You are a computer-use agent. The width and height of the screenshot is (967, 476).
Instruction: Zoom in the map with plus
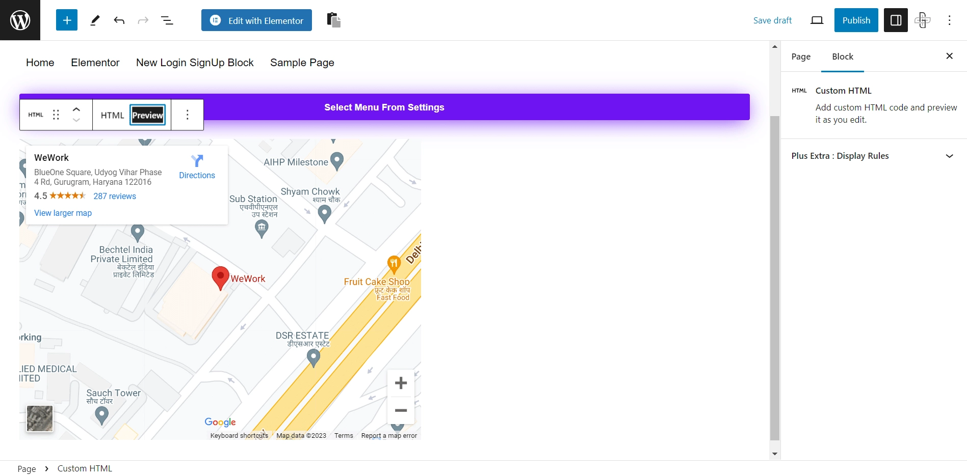tap(401, 383)
